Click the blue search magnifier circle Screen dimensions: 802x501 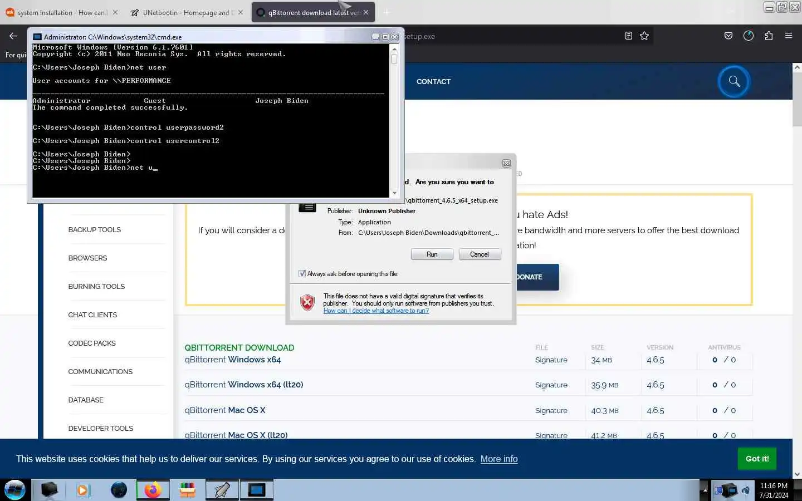[x=734, y=81]
